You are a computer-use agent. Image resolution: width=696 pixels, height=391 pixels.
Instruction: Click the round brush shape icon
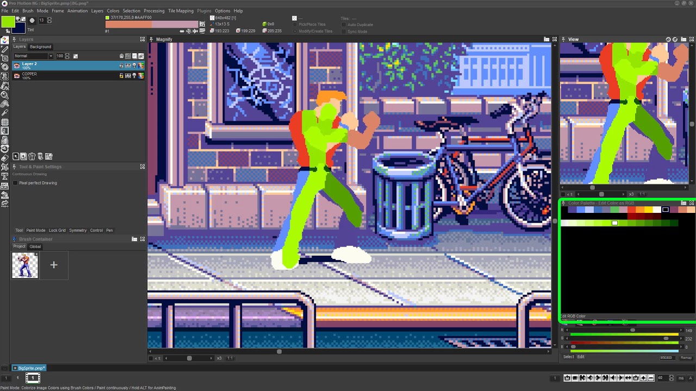[32, 21]
